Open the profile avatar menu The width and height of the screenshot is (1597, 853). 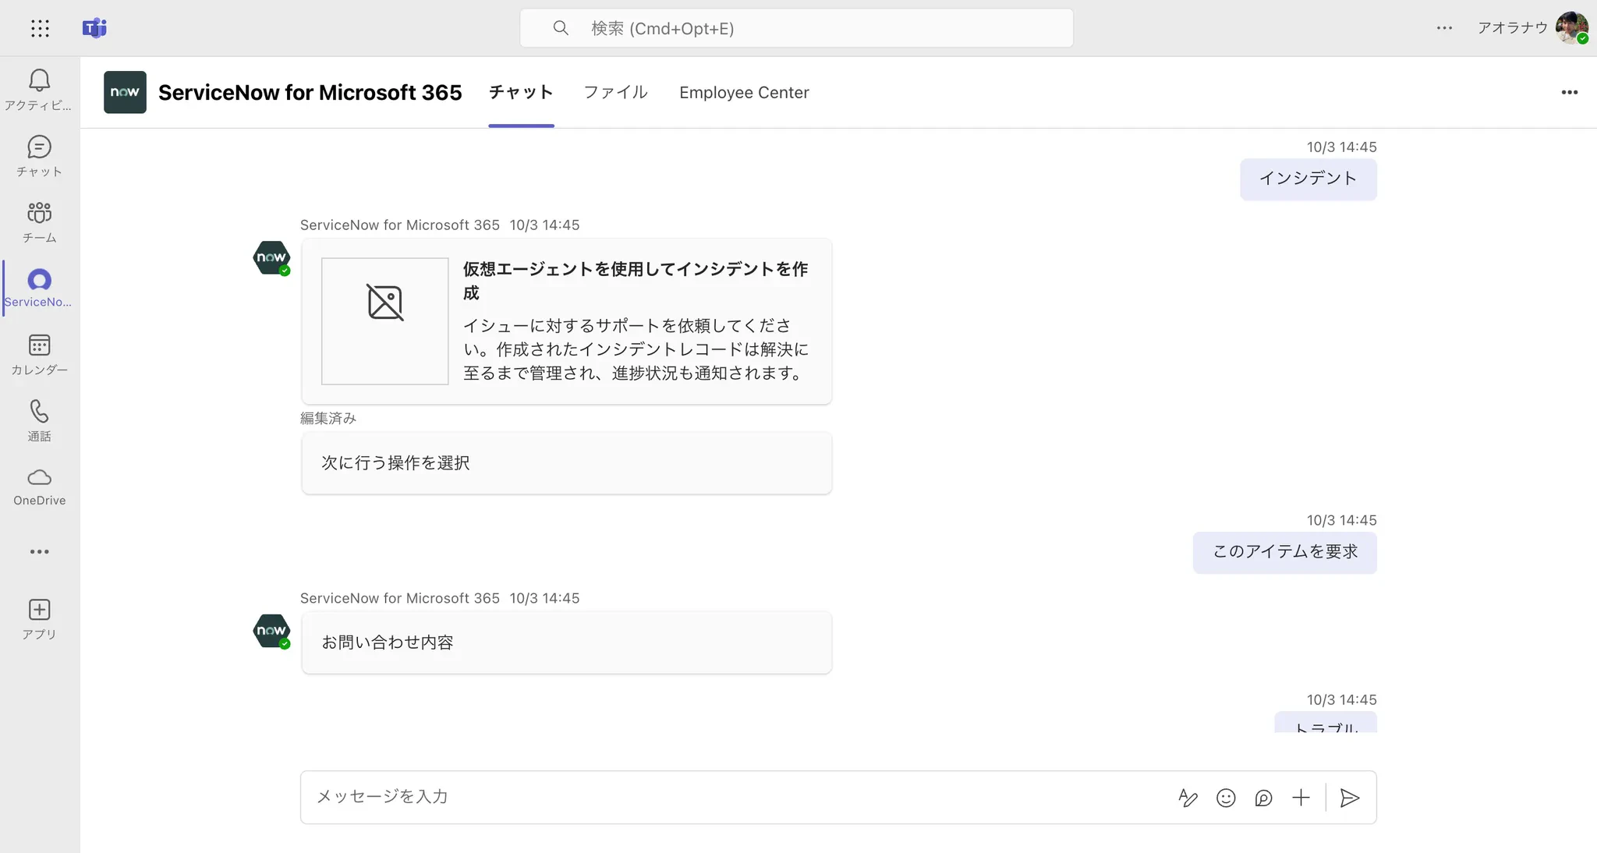1571,28
